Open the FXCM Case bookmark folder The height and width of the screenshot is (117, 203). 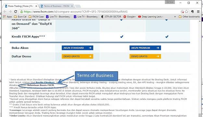[x=36, y=17]
